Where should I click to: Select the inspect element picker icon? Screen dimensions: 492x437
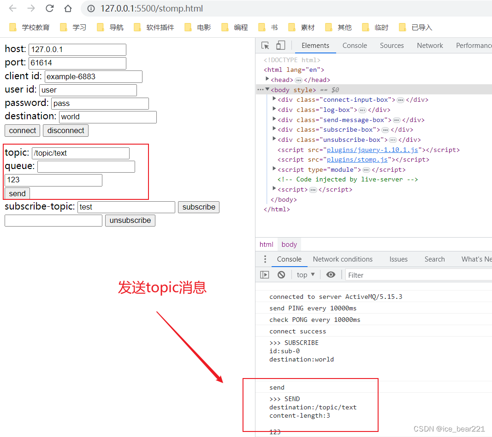(264, 45)
